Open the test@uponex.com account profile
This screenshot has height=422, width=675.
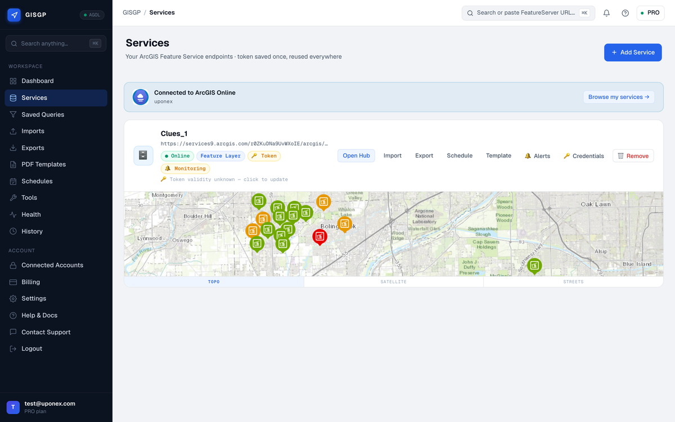[x=56, y=407]
